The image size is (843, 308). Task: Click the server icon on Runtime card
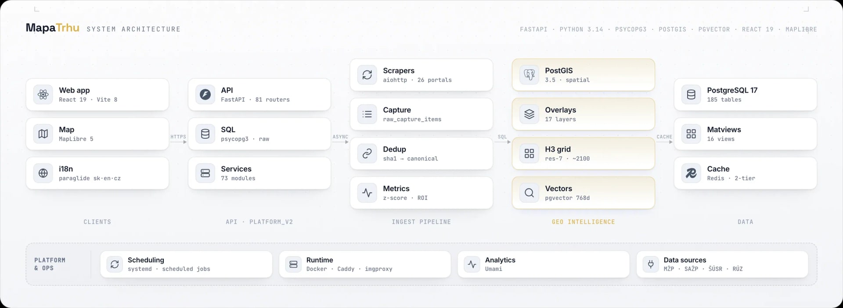(x=293, y=264)
